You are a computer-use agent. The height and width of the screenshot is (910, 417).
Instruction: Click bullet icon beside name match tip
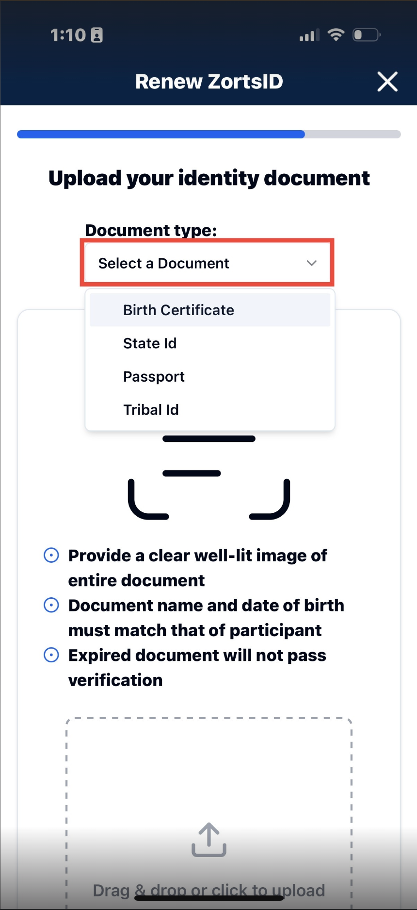coord(51,605)
